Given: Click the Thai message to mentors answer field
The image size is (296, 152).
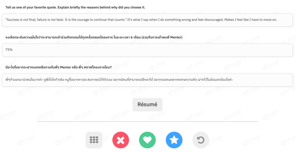Looking at the screenshot, I should [x=147, y=80].
